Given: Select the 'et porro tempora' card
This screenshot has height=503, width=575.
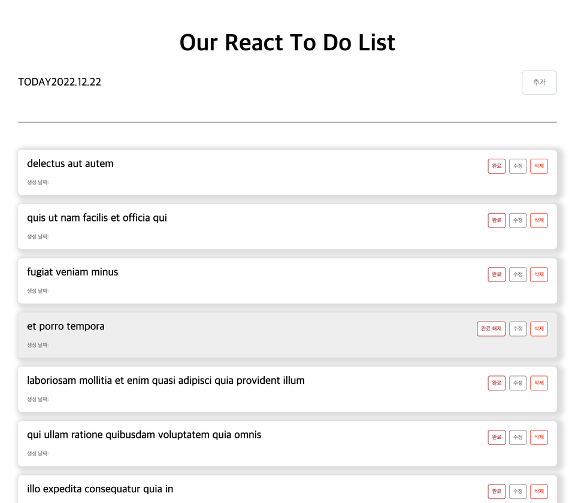Looking at the screenshot, I should 287,335.
